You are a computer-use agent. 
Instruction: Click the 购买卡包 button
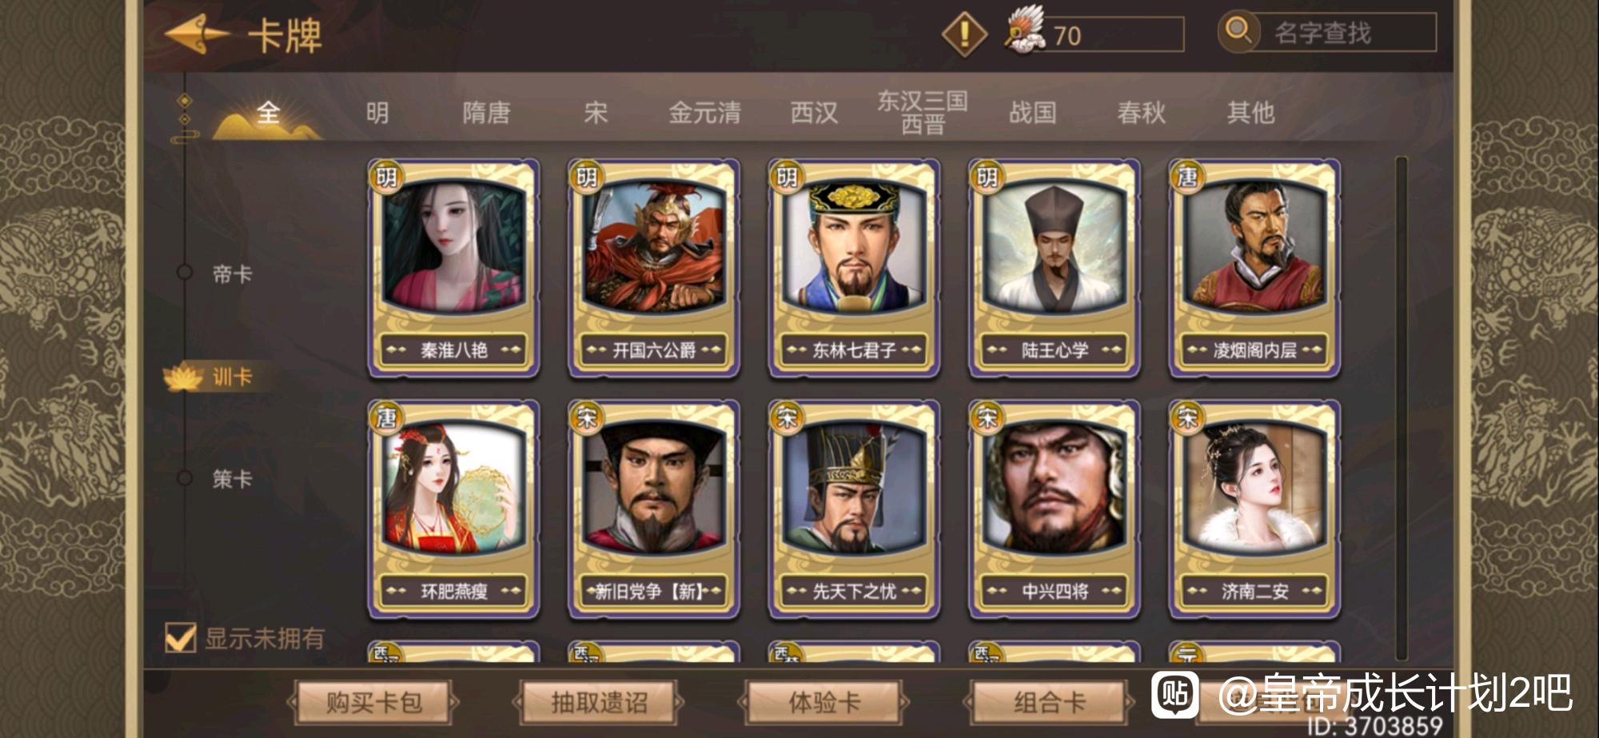click(373, 703)
